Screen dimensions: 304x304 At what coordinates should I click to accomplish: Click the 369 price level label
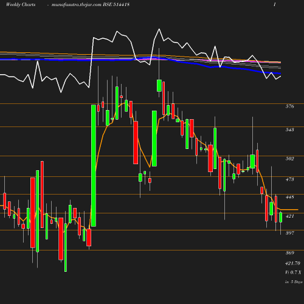(x=289, y=253)
